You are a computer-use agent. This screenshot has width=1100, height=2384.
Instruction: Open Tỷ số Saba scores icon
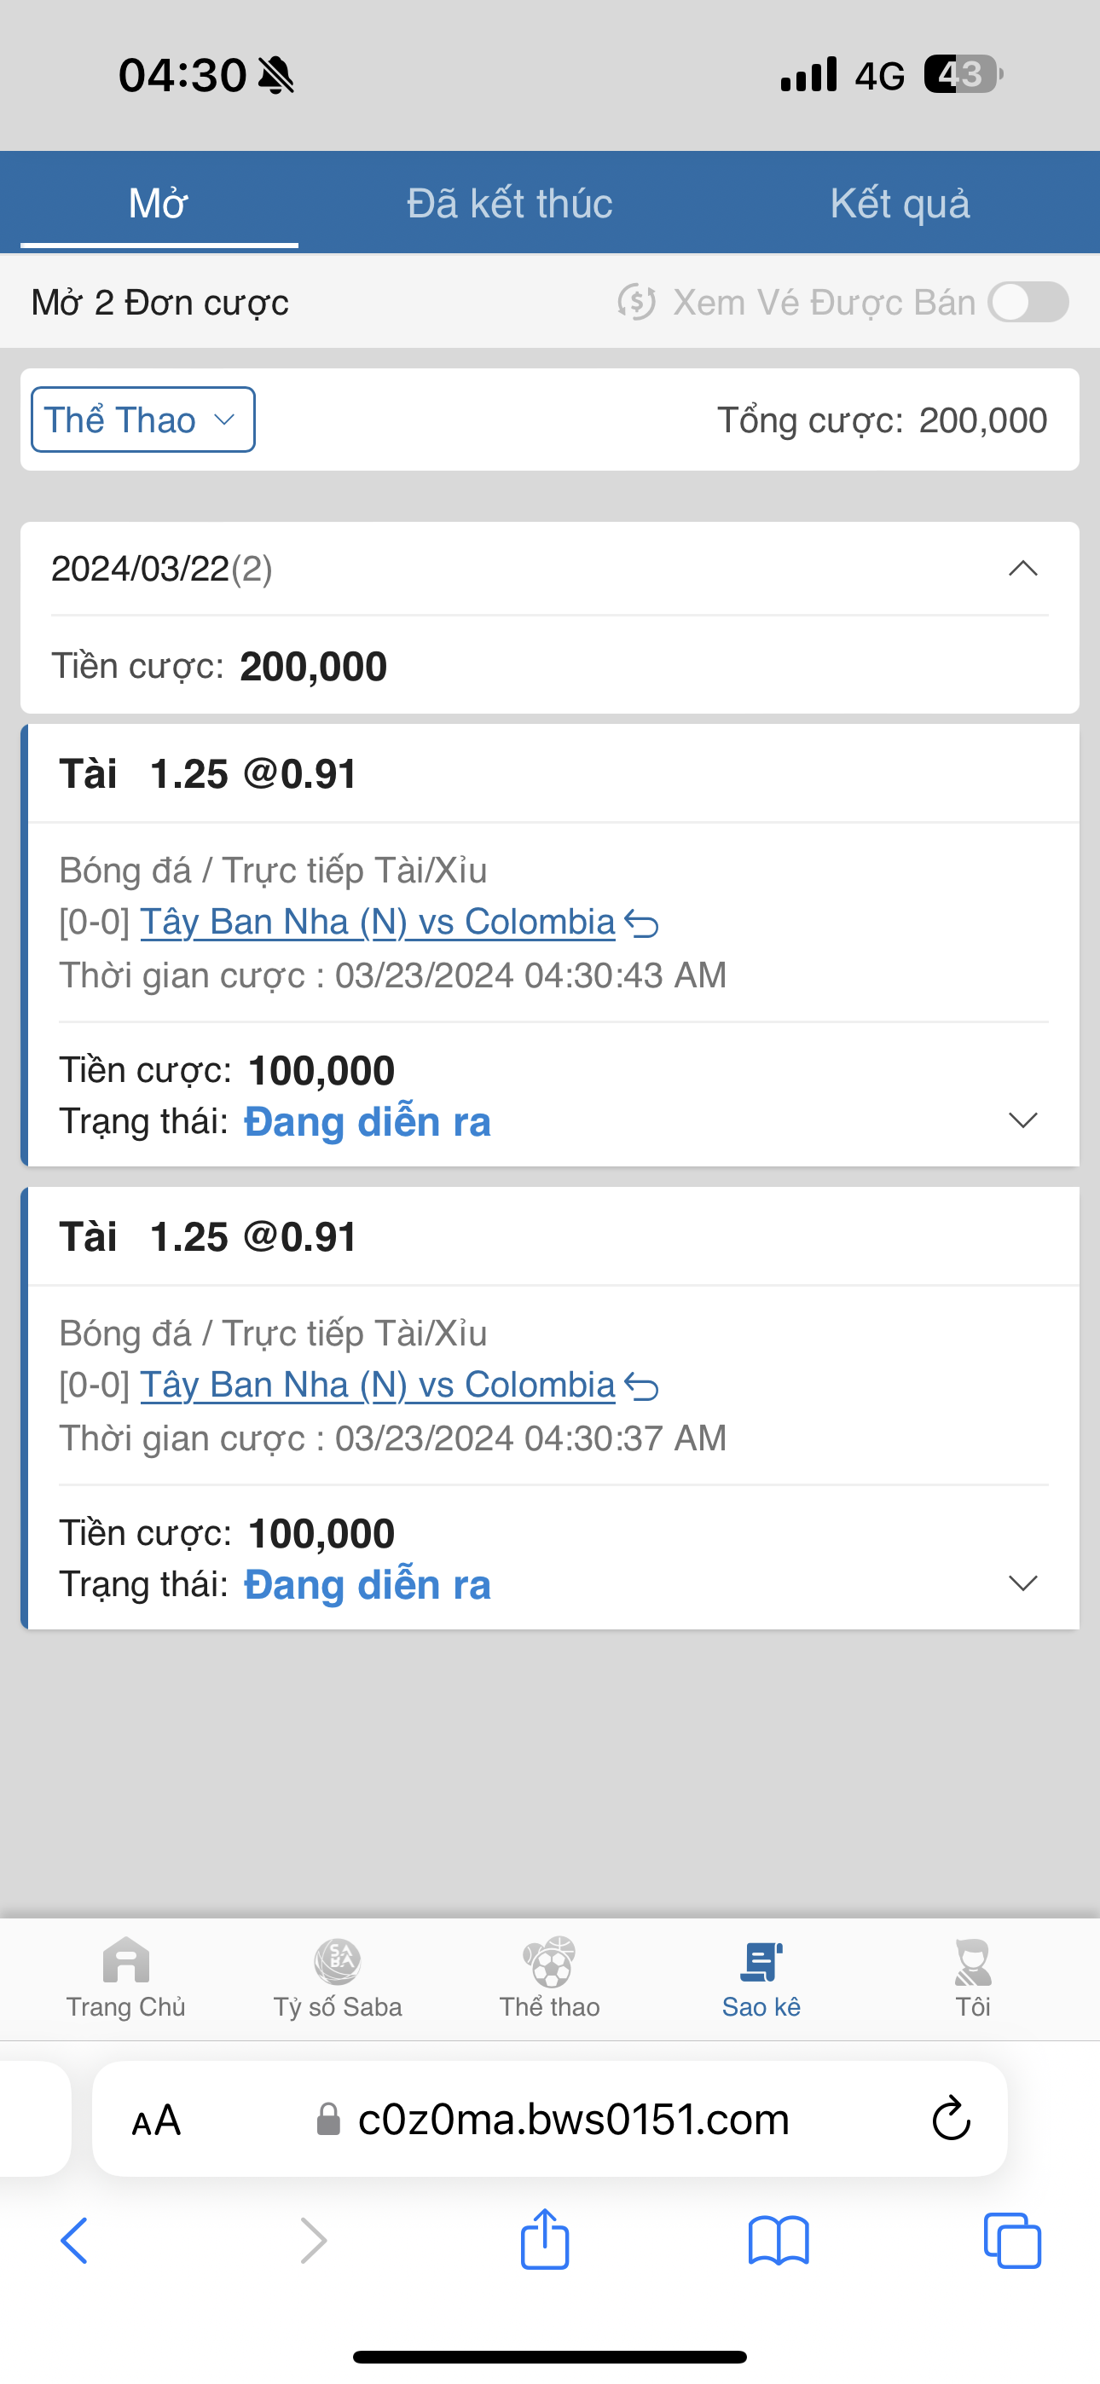point(337,1961)
